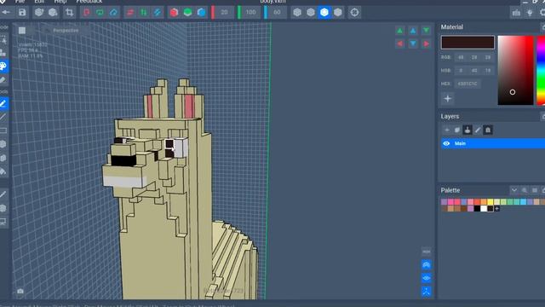Pick the yellow palette swatch

(x=490, y=202)
